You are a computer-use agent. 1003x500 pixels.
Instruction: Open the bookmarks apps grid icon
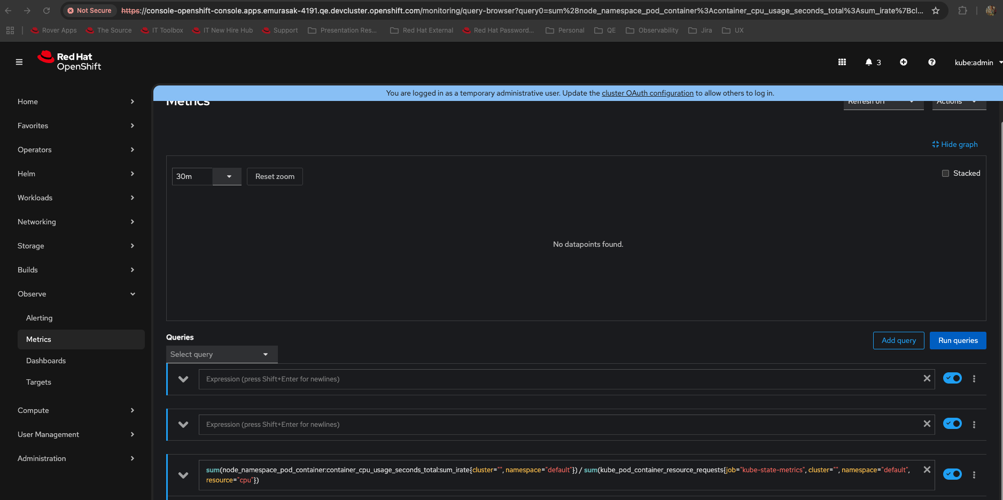coord(10,30)
